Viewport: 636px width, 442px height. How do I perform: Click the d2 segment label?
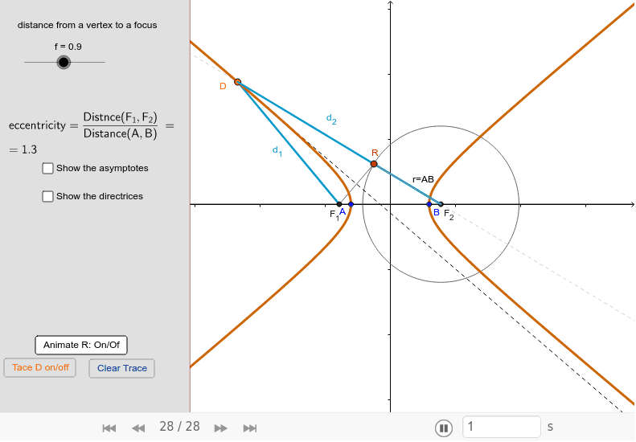pos(331,119)
